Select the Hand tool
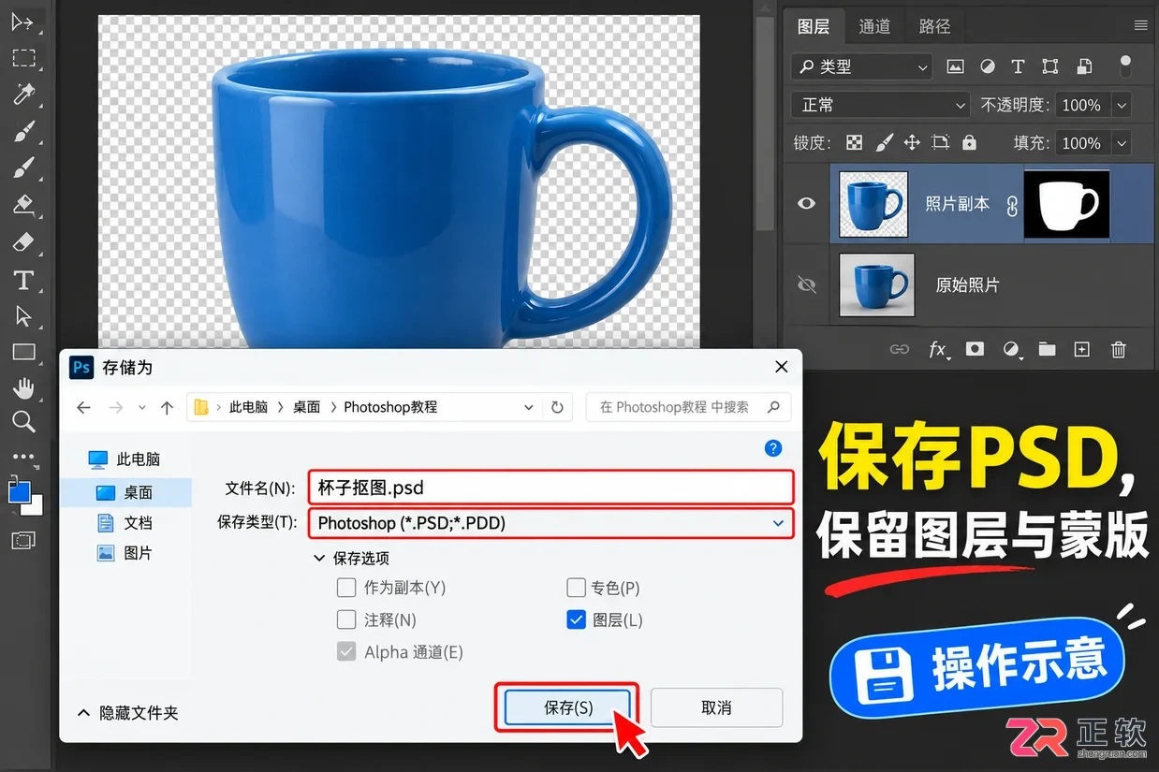The height and width of the screenshot is (772, 1159). [x=23, y=387]
